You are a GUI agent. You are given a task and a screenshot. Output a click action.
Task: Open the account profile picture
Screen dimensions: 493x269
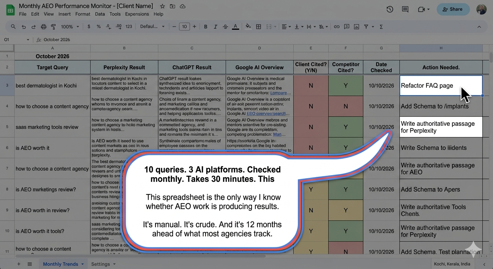pos(481,9)
